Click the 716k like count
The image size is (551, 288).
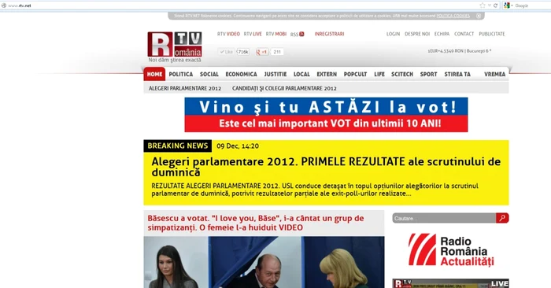[x=242, y=52]
